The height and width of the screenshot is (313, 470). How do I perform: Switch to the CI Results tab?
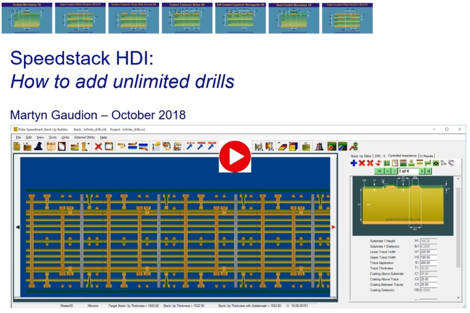click(x=426, y=156)
